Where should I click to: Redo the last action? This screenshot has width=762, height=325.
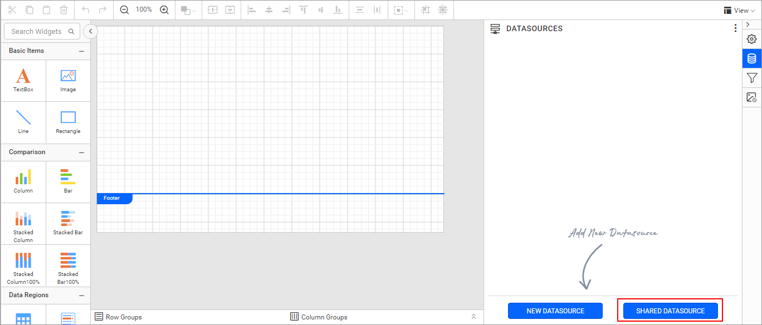click(102, 10)
